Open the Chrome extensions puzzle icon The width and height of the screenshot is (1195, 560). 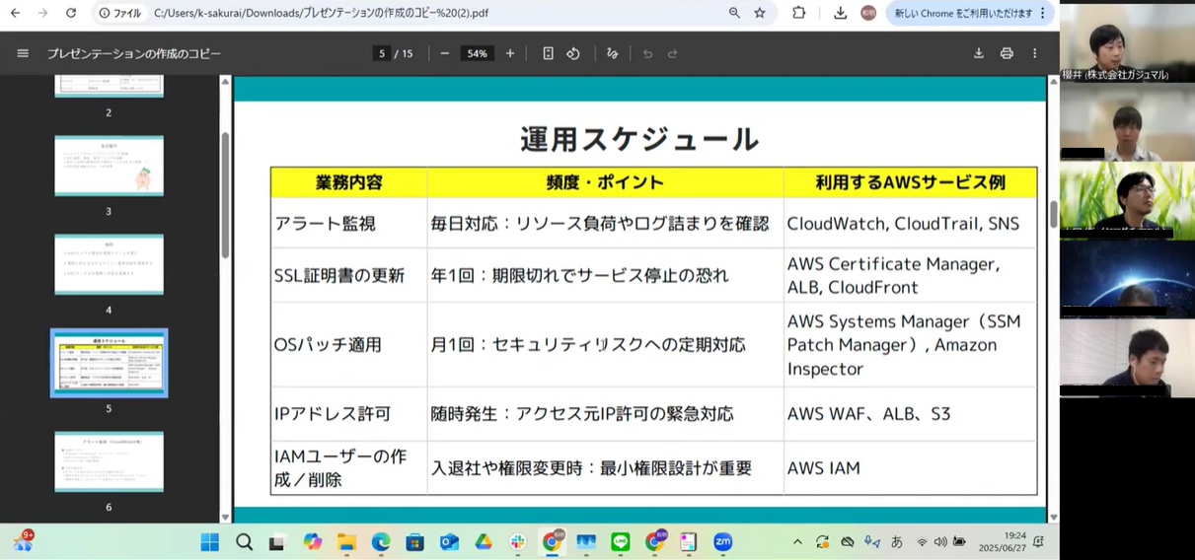coord(799,13)
